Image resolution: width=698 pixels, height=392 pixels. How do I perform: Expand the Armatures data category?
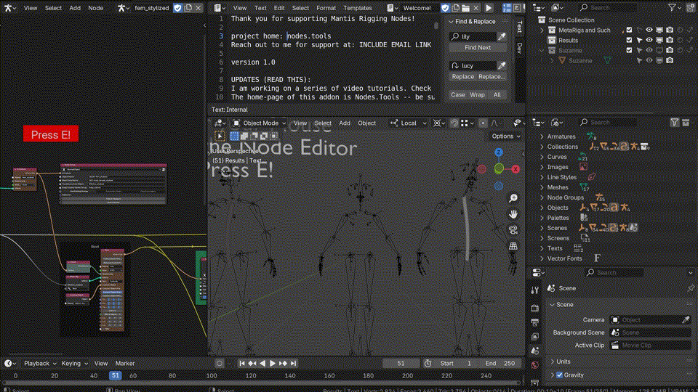(x=542, y=136)
